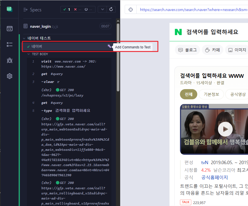Open the Specs code-window sidebar icon
Screen dimensions: 248x206
pos(9,29)
